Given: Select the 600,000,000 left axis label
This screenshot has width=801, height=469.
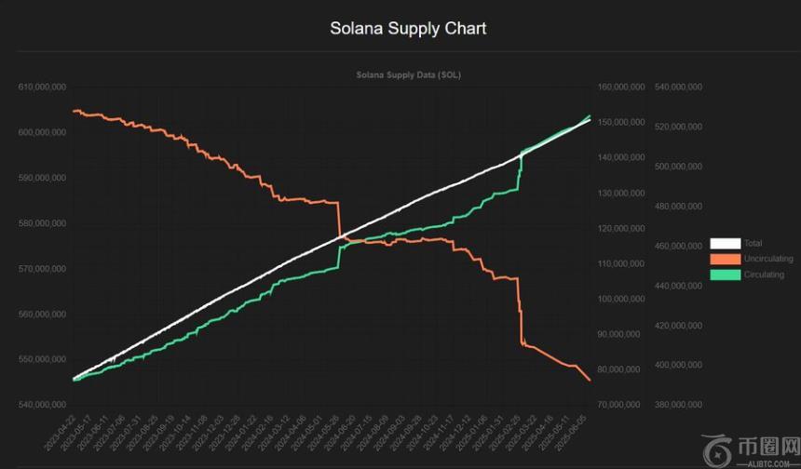Looking at the screenshot, I should coord(42,132).
